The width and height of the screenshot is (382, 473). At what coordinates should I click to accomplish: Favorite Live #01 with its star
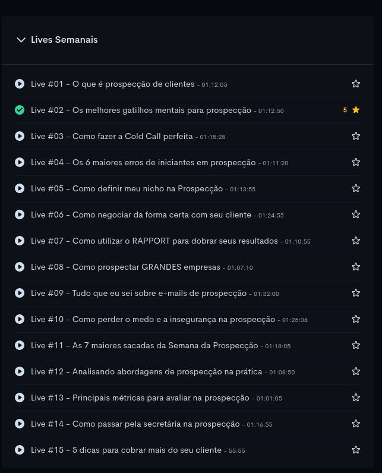pos(356,84)
